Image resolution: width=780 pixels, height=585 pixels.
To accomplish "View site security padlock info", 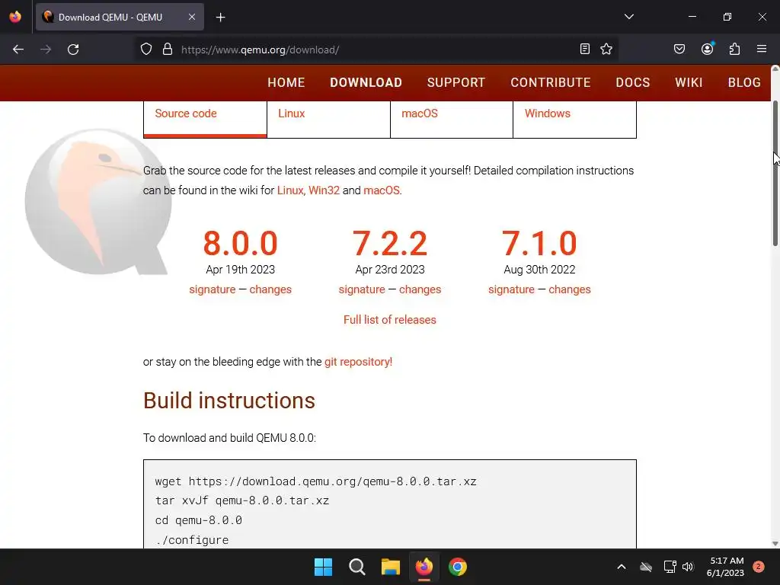I will point(168,50).
